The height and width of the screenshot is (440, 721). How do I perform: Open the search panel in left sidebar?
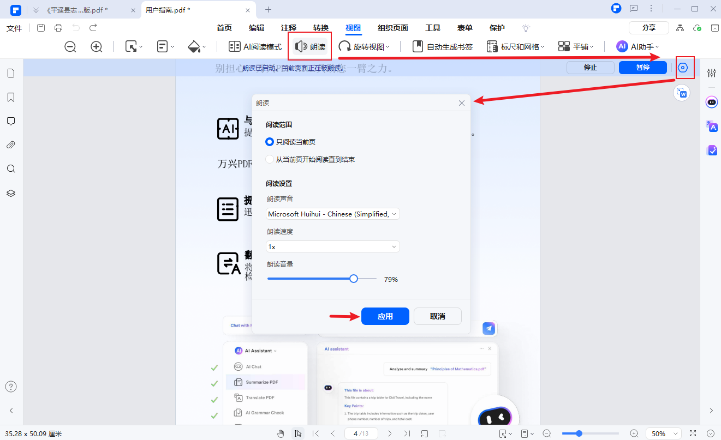pos(11,169)
